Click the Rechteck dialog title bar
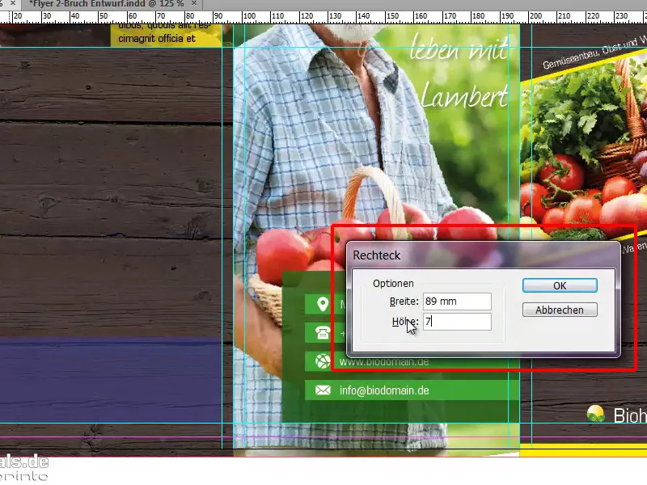 pyautogui.click(x=483, y=255)
